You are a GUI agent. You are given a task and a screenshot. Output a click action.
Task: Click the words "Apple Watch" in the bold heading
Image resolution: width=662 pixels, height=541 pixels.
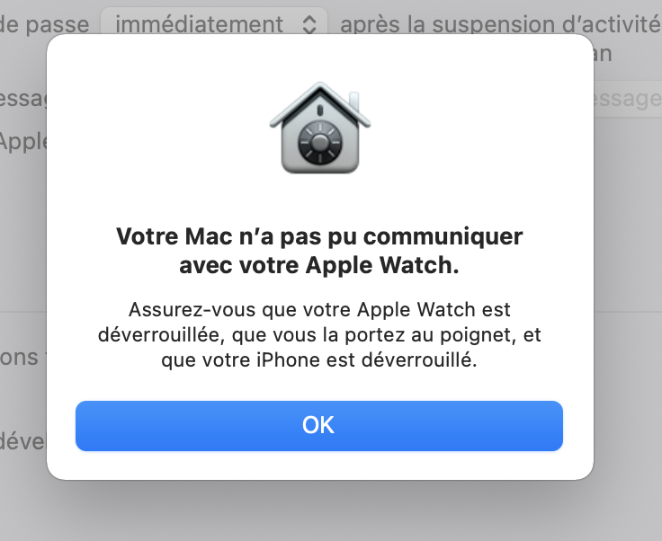click(382, 265)
